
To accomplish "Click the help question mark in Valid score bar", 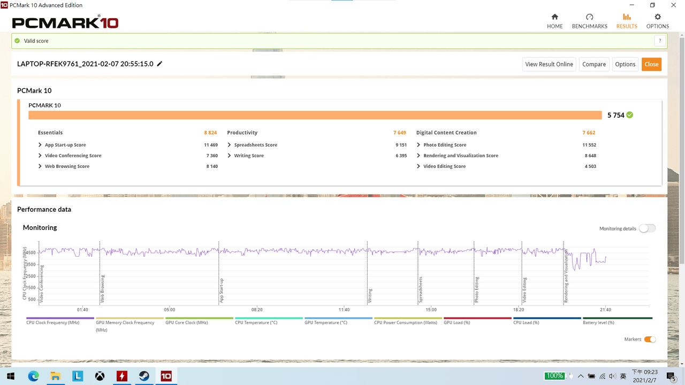I will (x=660, y=41).
